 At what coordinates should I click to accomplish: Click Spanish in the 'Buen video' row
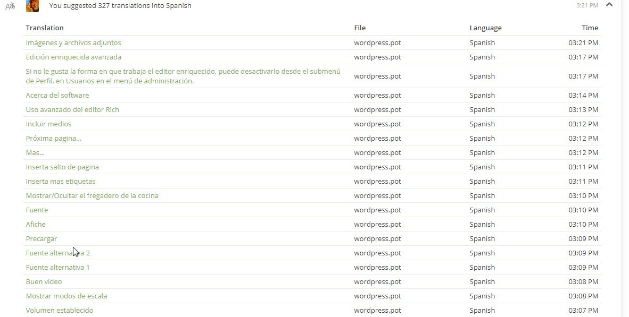[x=482, y=282]
